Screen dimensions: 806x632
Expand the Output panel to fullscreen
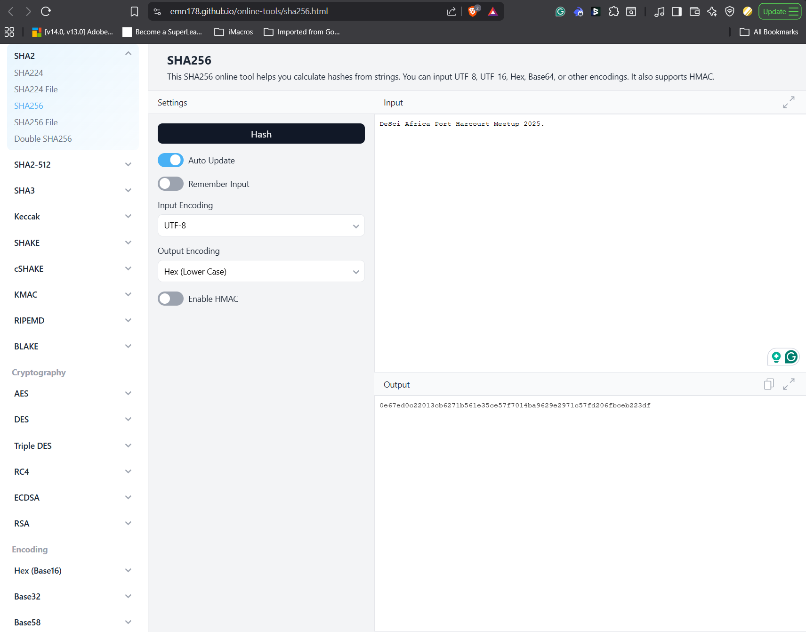pyautogui.click(x=789, y=384)
